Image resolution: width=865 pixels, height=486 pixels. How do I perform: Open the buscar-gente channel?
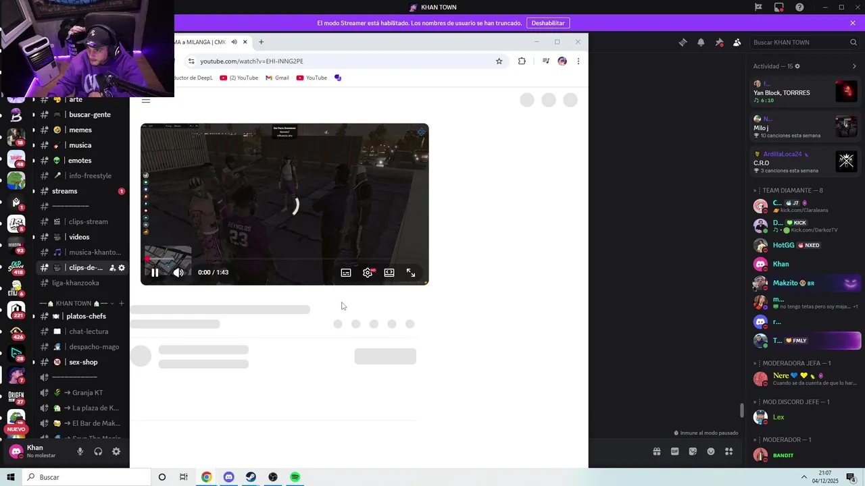pos(81,115)
